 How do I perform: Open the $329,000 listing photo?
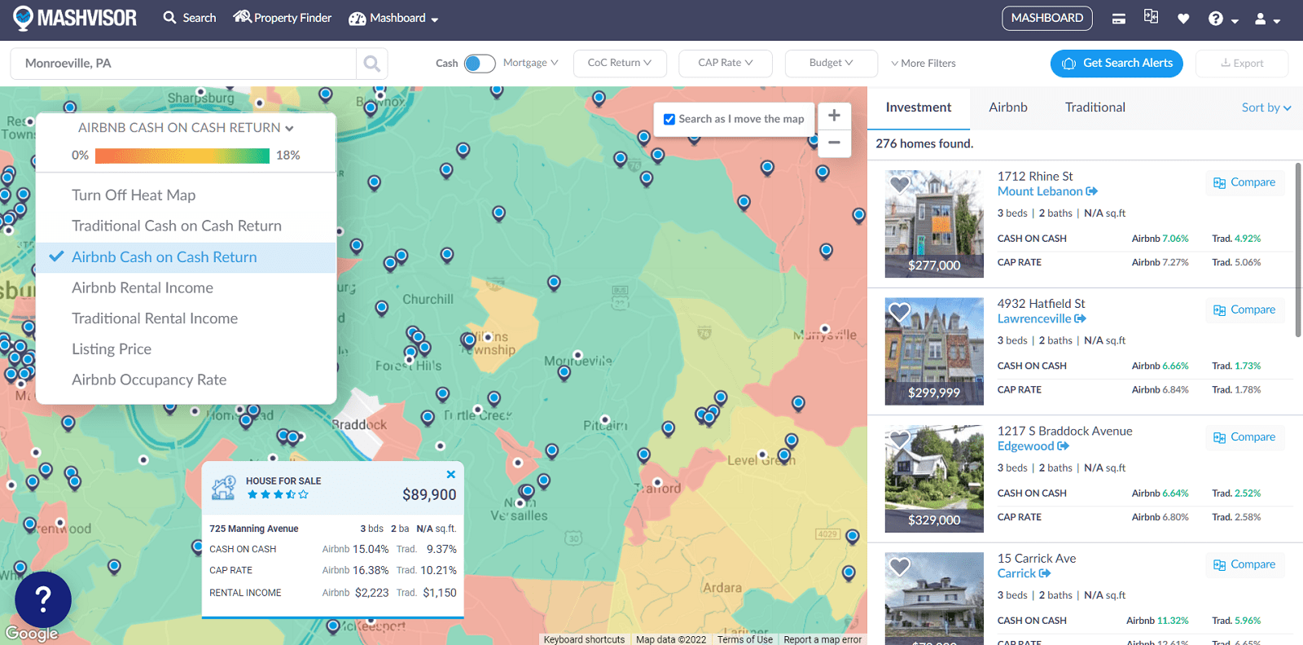pyautogui.click(x=934, y=479)
